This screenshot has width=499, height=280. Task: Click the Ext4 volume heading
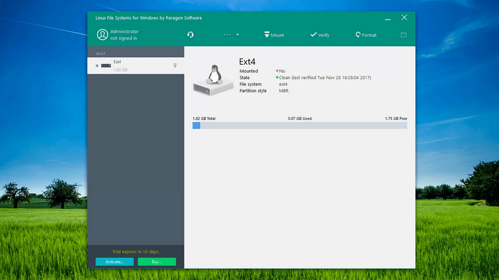pos(247,62)
